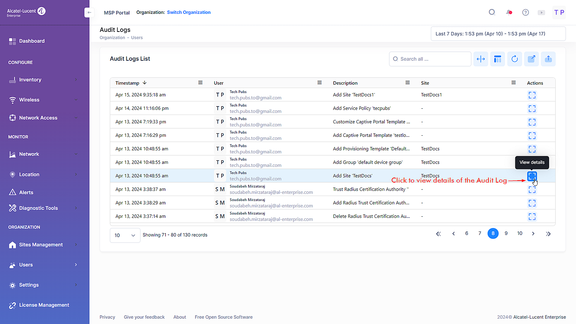Click the Organization breadcrumb
Screen dimensions: 576x324
coord(112,38)
